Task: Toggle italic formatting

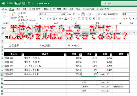Action: (x=44, y=19)
